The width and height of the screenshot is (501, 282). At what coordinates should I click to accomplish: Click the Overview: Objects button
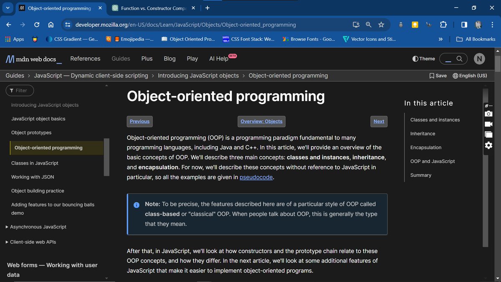click(261, 121)
